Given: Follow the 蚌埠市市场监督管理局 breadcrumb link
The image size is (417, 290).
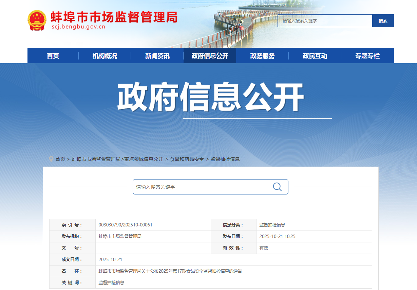Looking at the screenshot, I should [x=96, y=159].
